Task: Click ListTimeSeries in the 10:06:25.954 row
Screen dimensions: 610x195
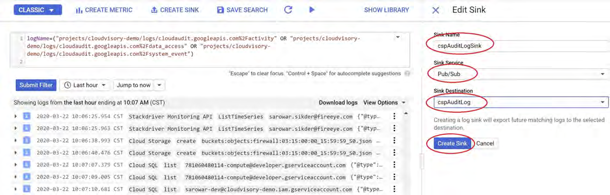Action: coord(240,117)
